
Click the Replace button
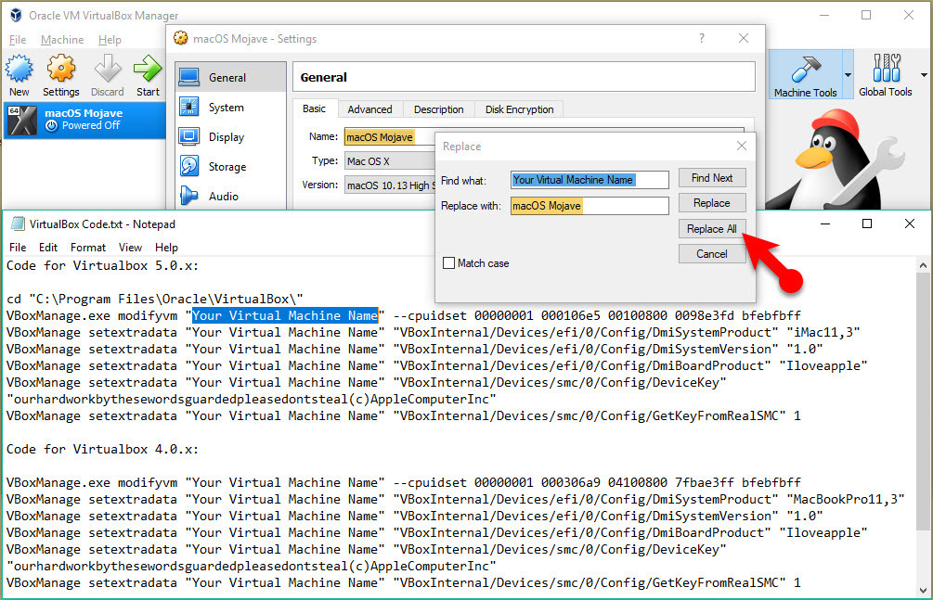712,203
